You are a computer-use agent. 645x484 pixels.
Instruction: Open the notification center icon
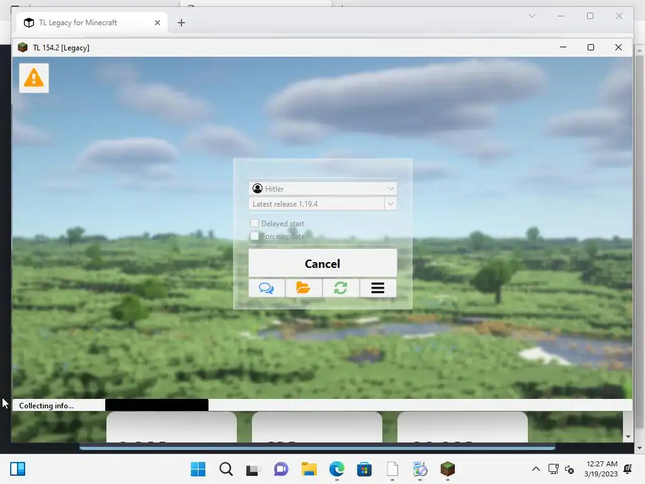(x=628, y=469)
